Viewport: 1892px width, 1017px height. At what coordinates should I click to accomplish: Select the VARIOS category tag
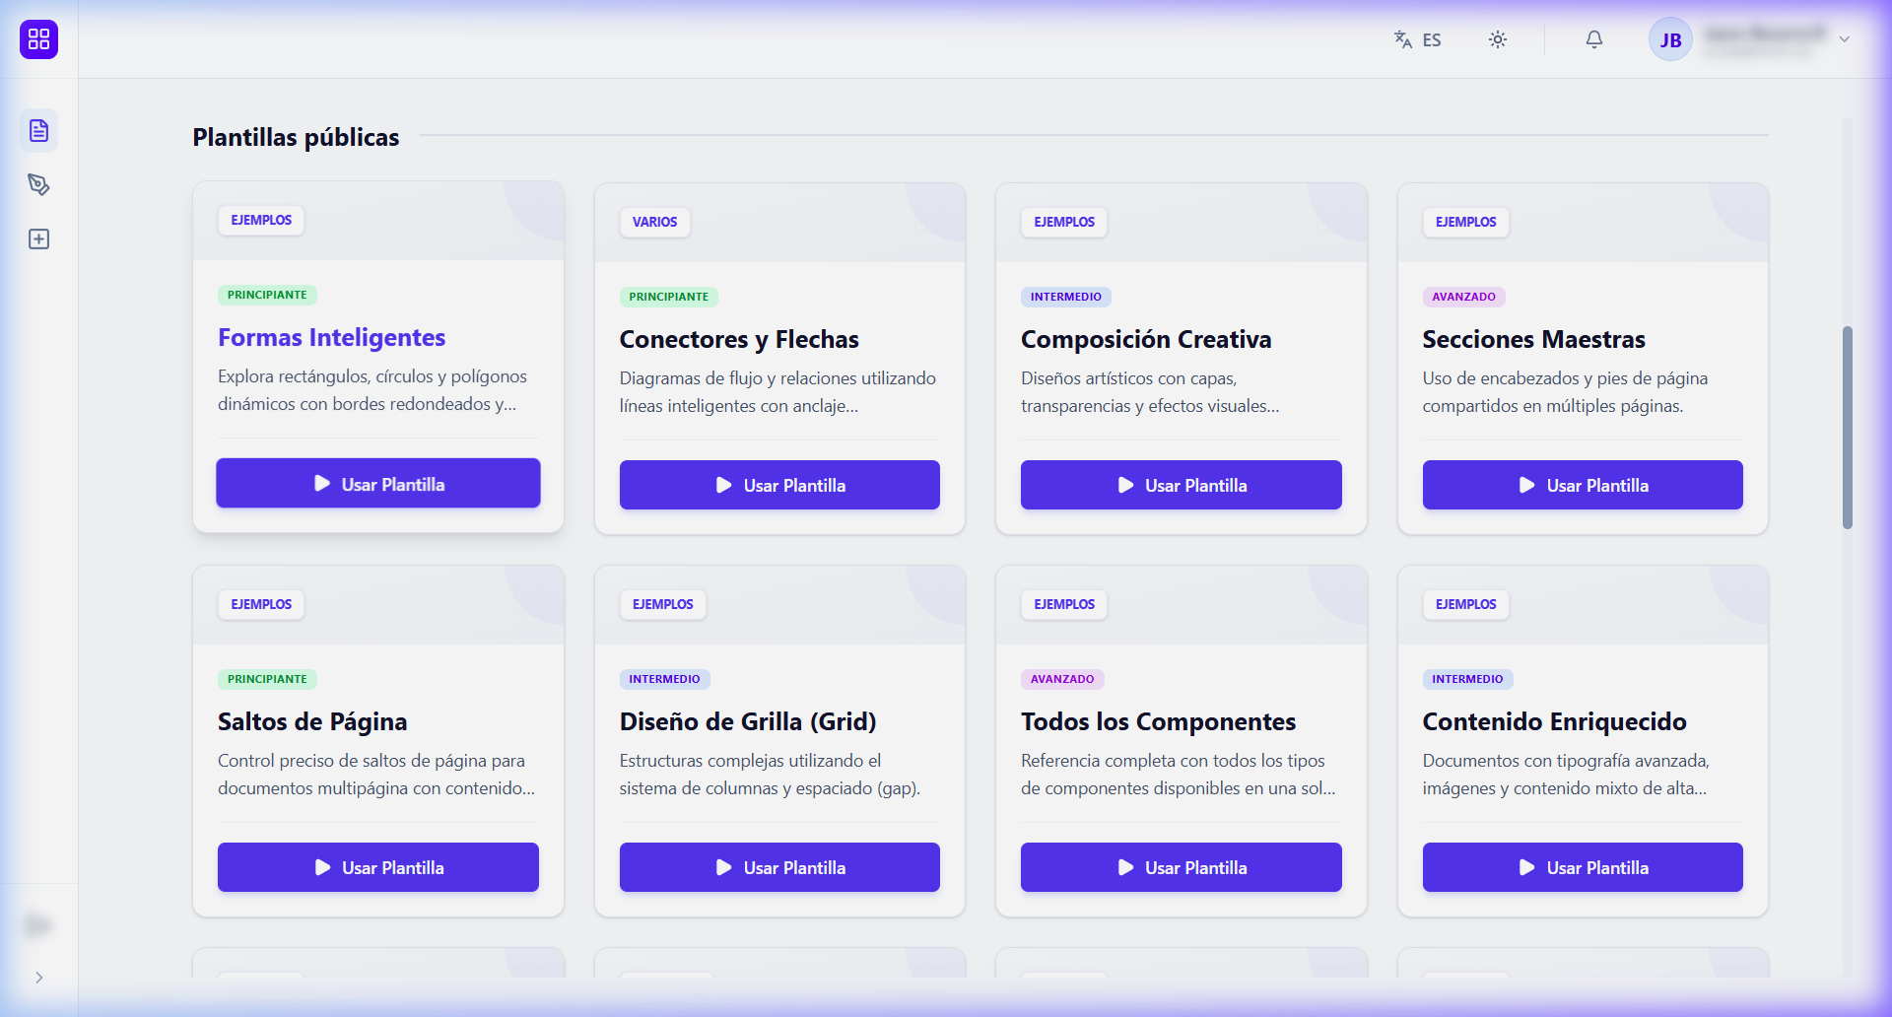(654, 222)
